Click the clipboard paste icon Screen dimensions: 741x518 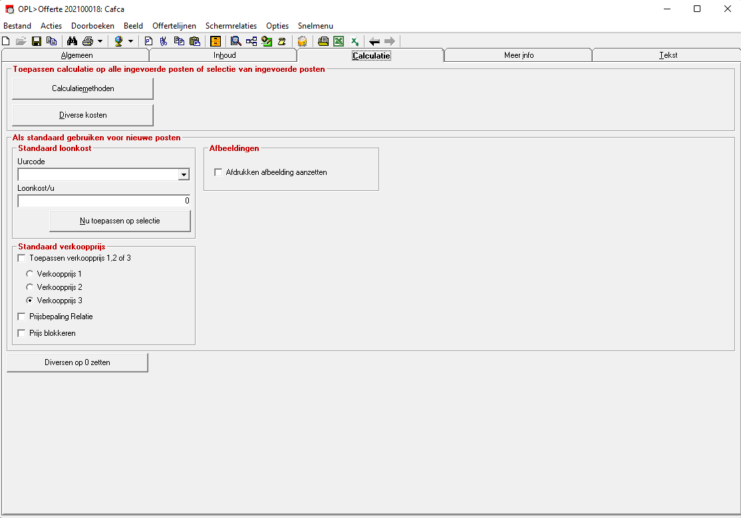coord(195,41)
